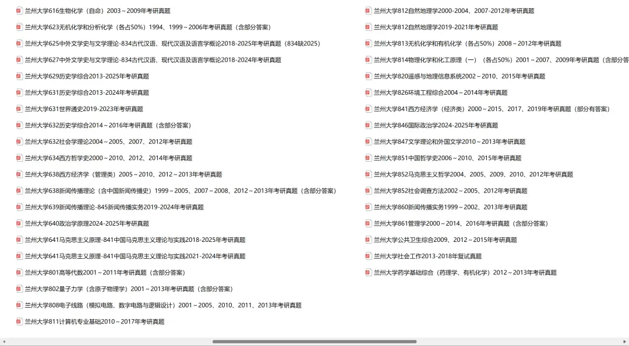Screen dimensions: 629x346
Task: Click the PDF icon beside 兰州大学社会工作2013-2018
Action: (x=368, y=256)
